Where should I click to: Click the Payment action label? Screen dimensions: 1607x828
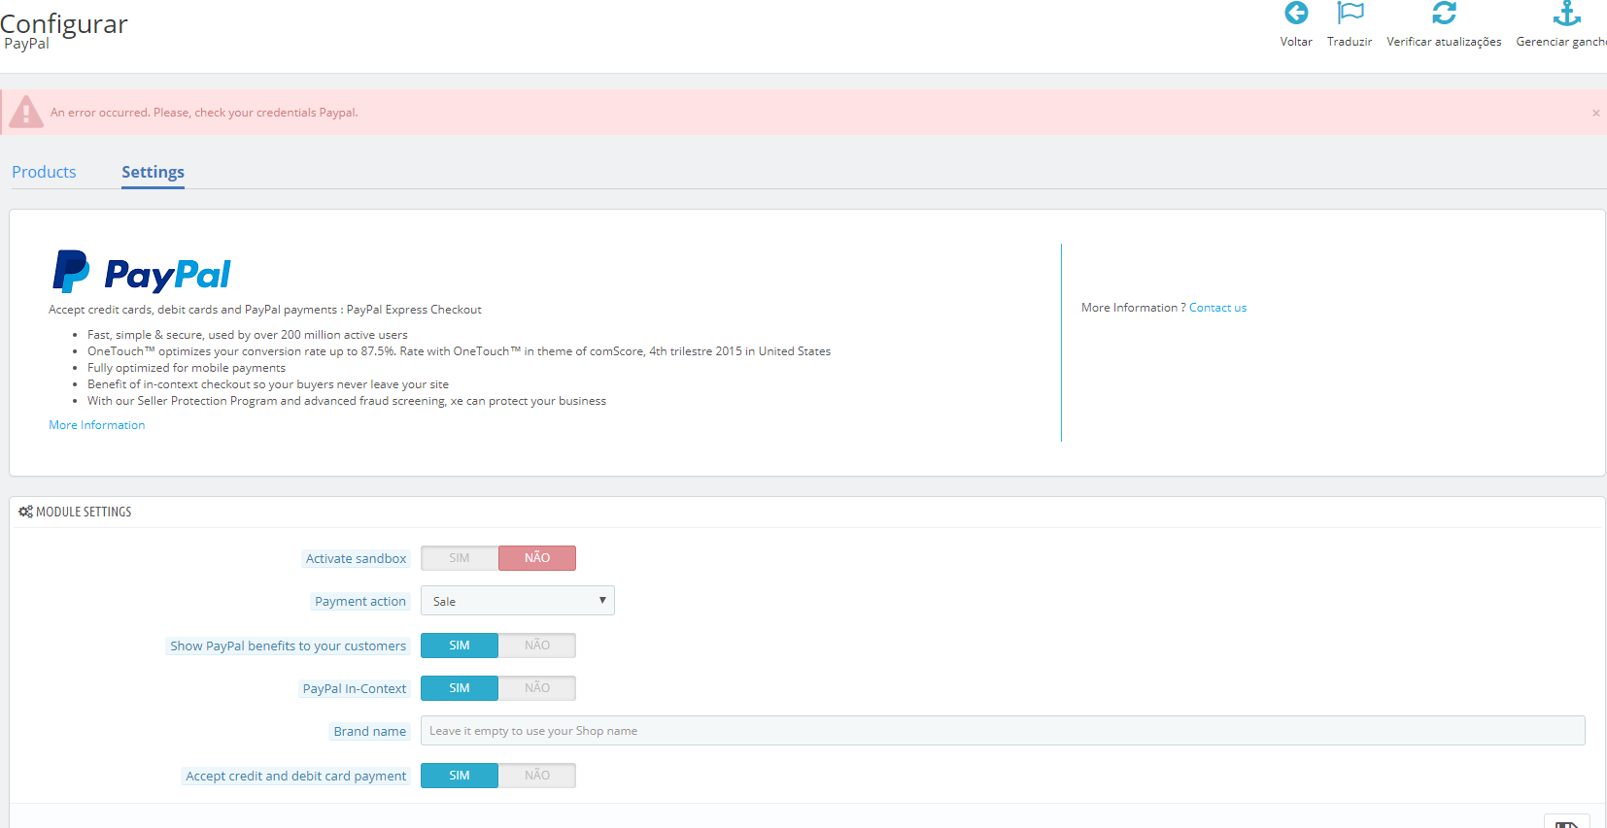pos(360,601)
